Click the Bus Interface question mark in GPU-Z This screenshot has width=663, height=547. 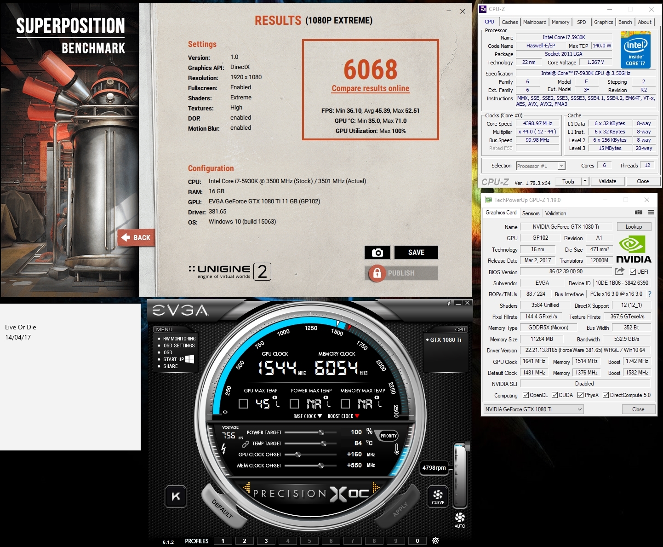pos(650,294)
